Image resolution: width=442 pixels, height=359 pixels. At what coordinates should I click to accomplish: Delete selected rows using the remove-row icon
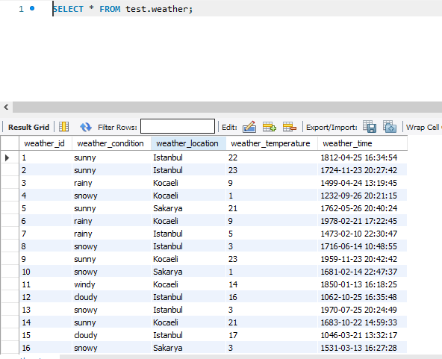tap(290, 127)
